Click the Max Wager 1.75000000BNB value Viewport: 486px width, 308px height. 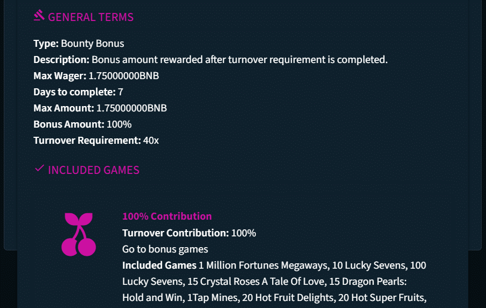[123, 76]
